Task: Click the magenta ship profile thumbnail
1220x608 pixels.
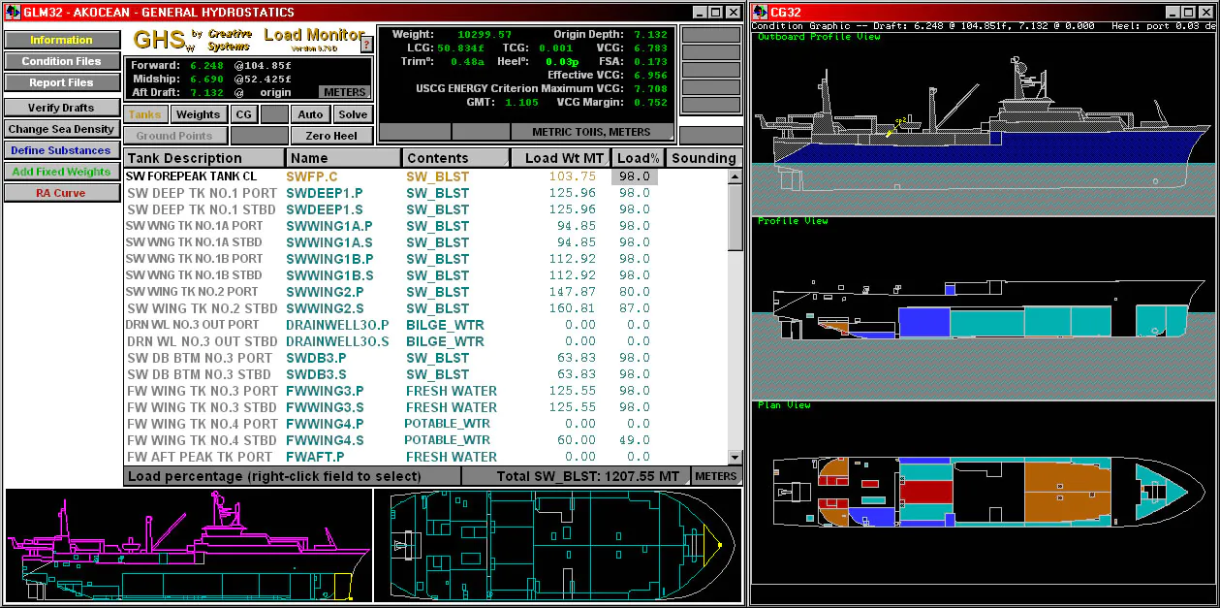Action: pyautogui.click(x=188, y=546)
